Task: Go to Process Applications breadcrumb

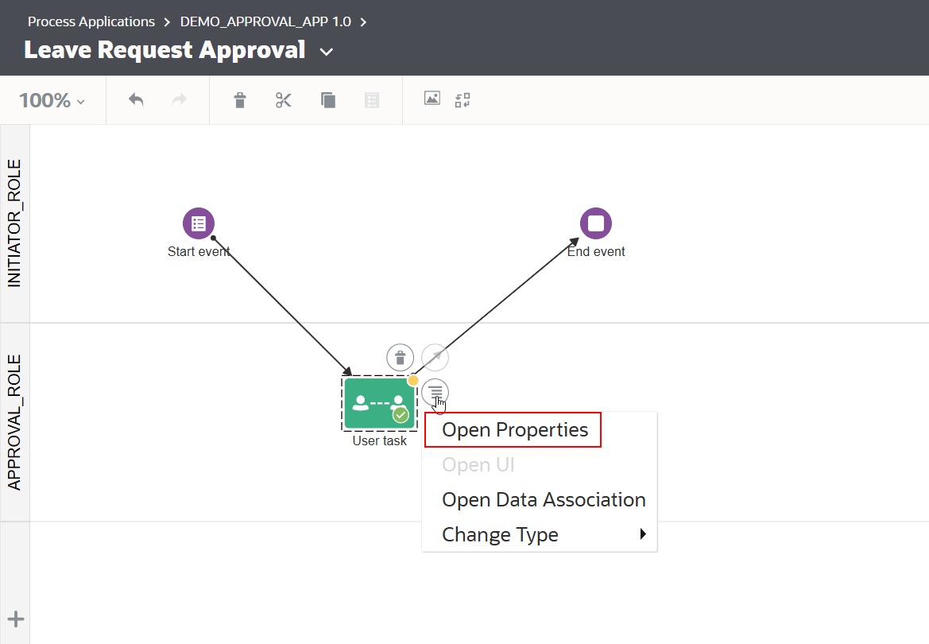Action: tap(91, 21)
